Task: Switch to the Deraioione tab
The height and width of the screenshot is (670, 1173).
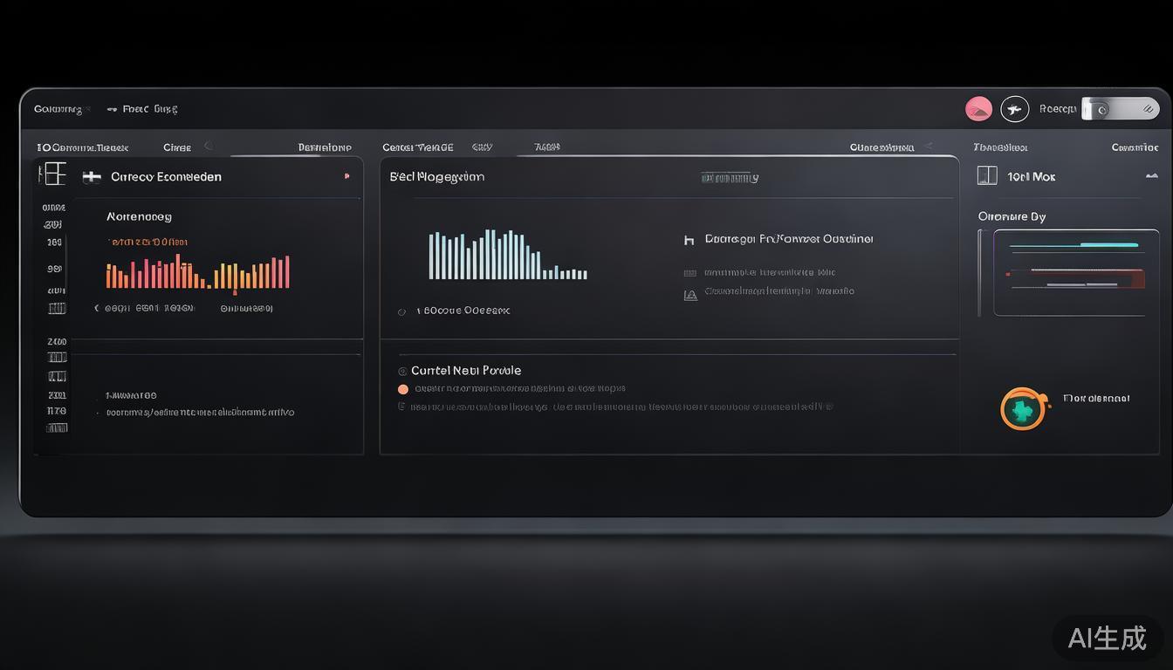Action: coord(324,147)
